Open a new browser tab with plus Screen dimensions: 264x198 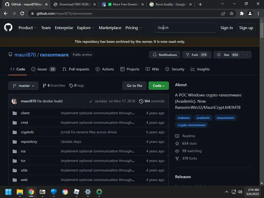click(x=200, y=4)
